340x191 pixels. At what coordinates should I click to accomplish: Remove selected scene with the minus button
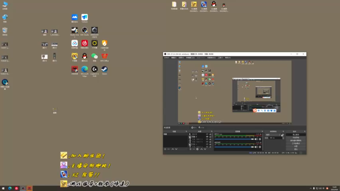(168, 149)
